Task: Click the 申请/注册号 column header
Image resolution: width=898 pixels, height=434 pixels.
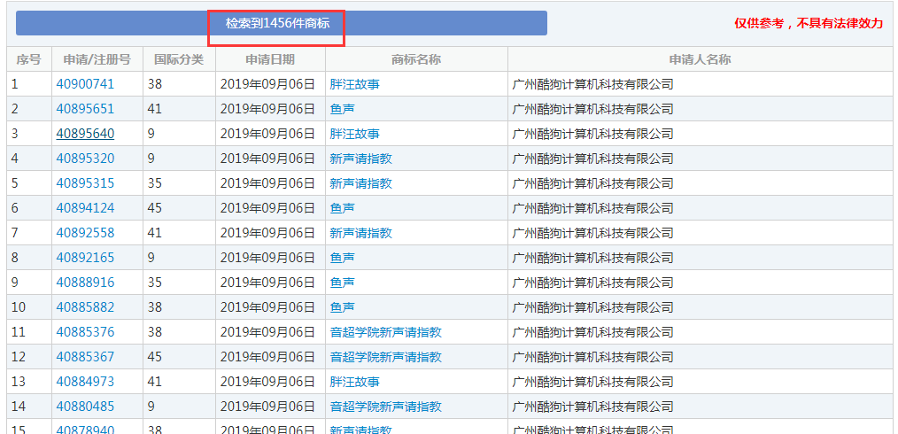Action: 97,59
